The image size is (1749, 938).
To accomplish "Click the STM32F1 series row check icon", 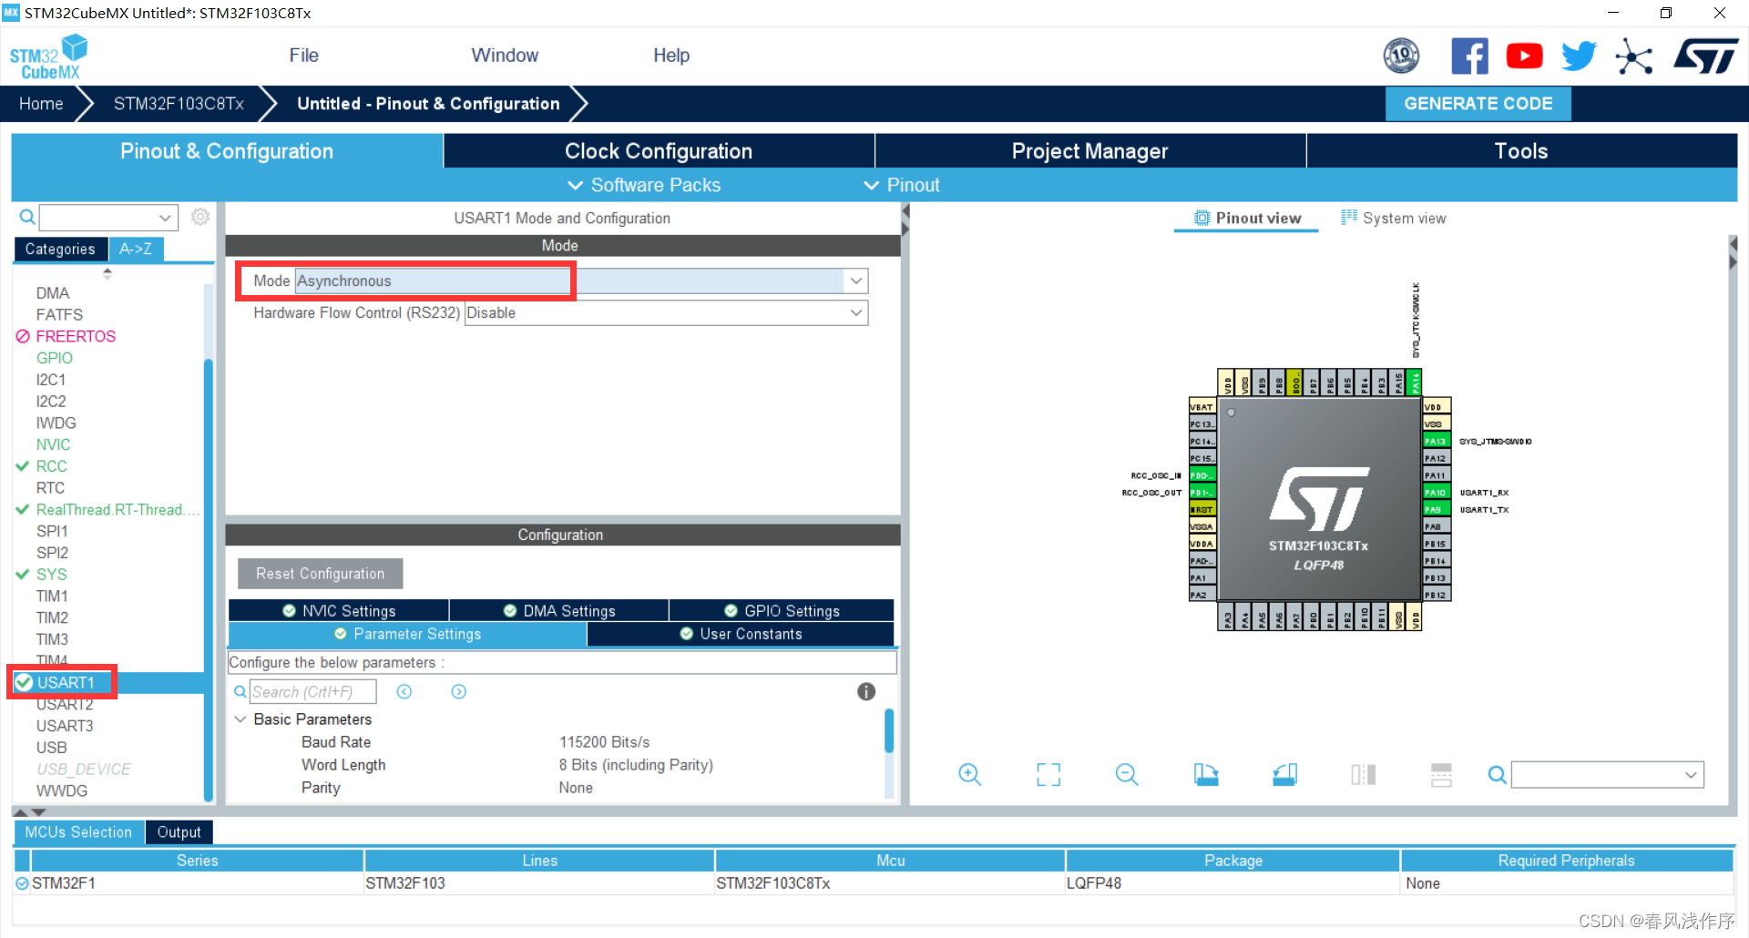I will pos(22,883).
